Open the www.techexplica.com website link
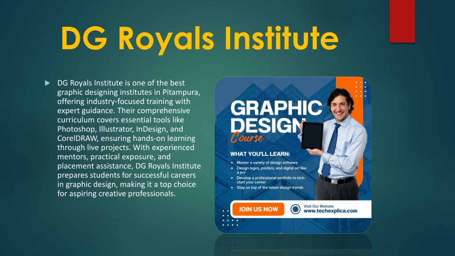The height and width of the screenshot is (256, 455). point(330,211)
